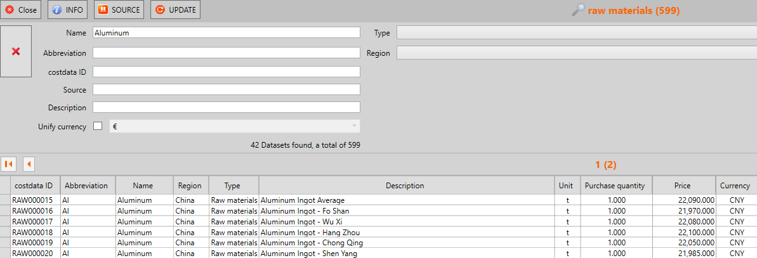Sort by the Abbreviation column header
This screenshot has width=757, height=258.
(x=86, y=186)
